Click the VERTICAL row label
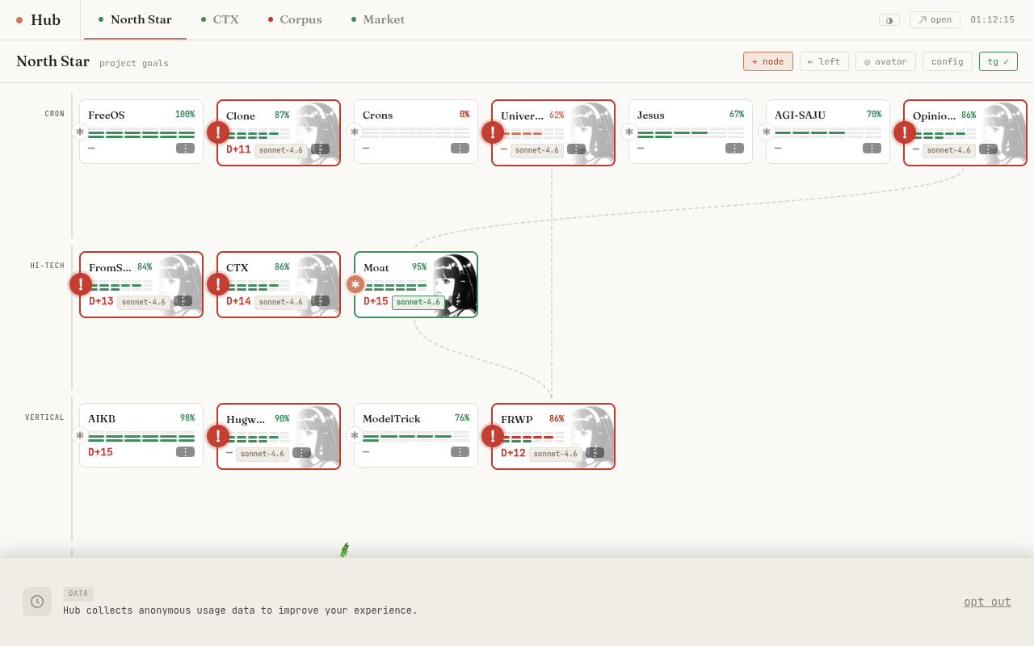1034x646 pixels. (x=44, y=417)
